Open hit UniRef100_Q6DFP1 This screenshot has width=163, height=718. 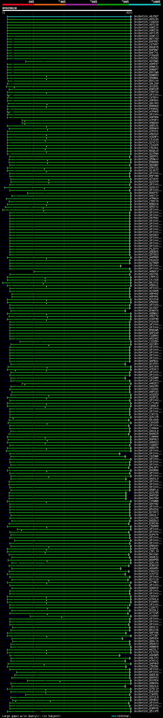point(146,156)
